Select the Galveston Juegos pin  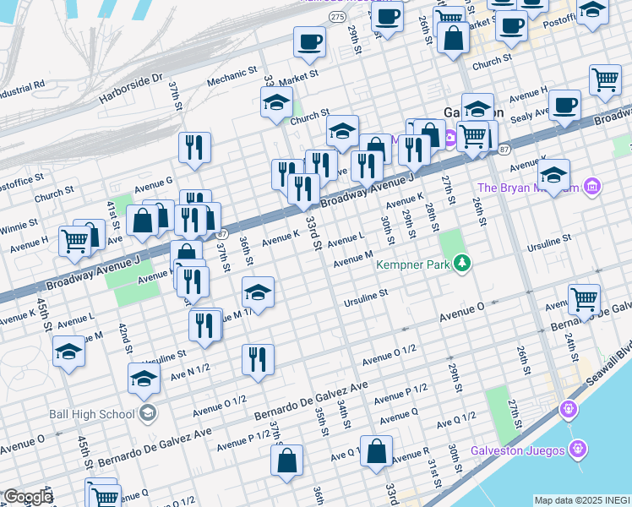(x=577, y=449)
